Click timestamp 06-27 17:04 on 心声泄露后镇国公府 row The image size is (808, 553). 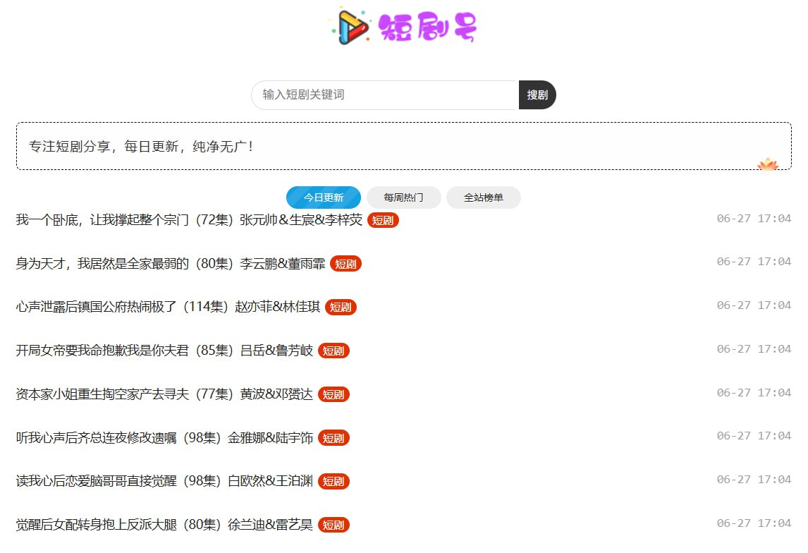coord(754,305)
